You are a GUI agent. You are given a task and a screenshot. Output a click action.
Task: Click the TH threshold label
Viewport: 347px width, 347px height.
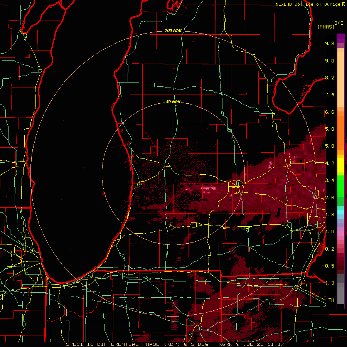(331, 300)
